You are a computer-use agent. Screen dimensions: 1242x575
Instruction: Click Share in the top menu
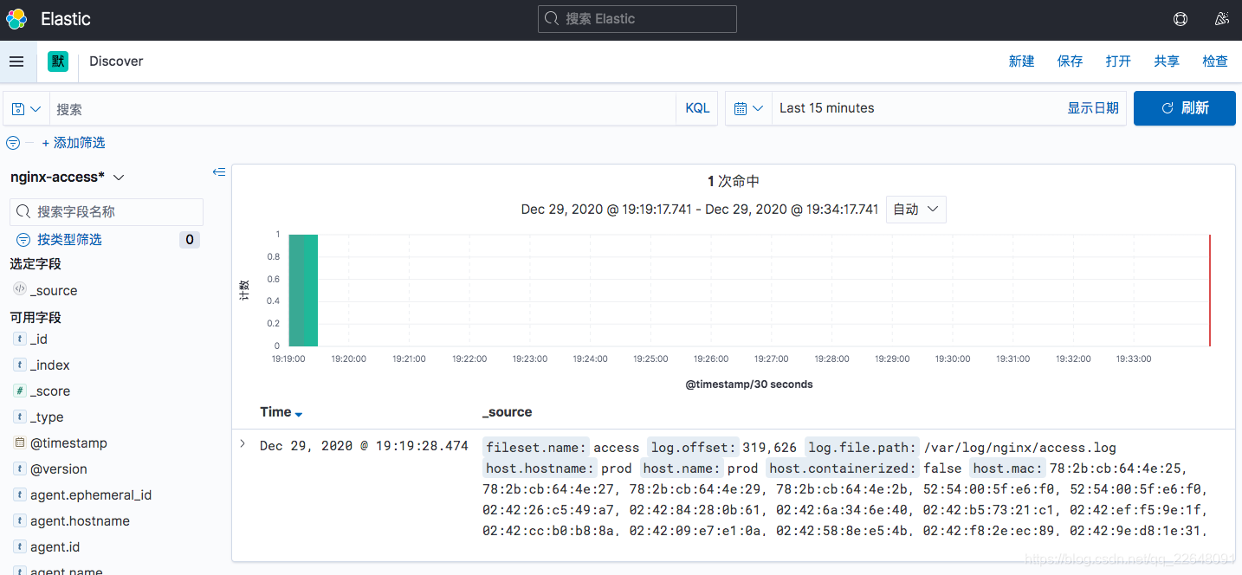pos(1168,61)
